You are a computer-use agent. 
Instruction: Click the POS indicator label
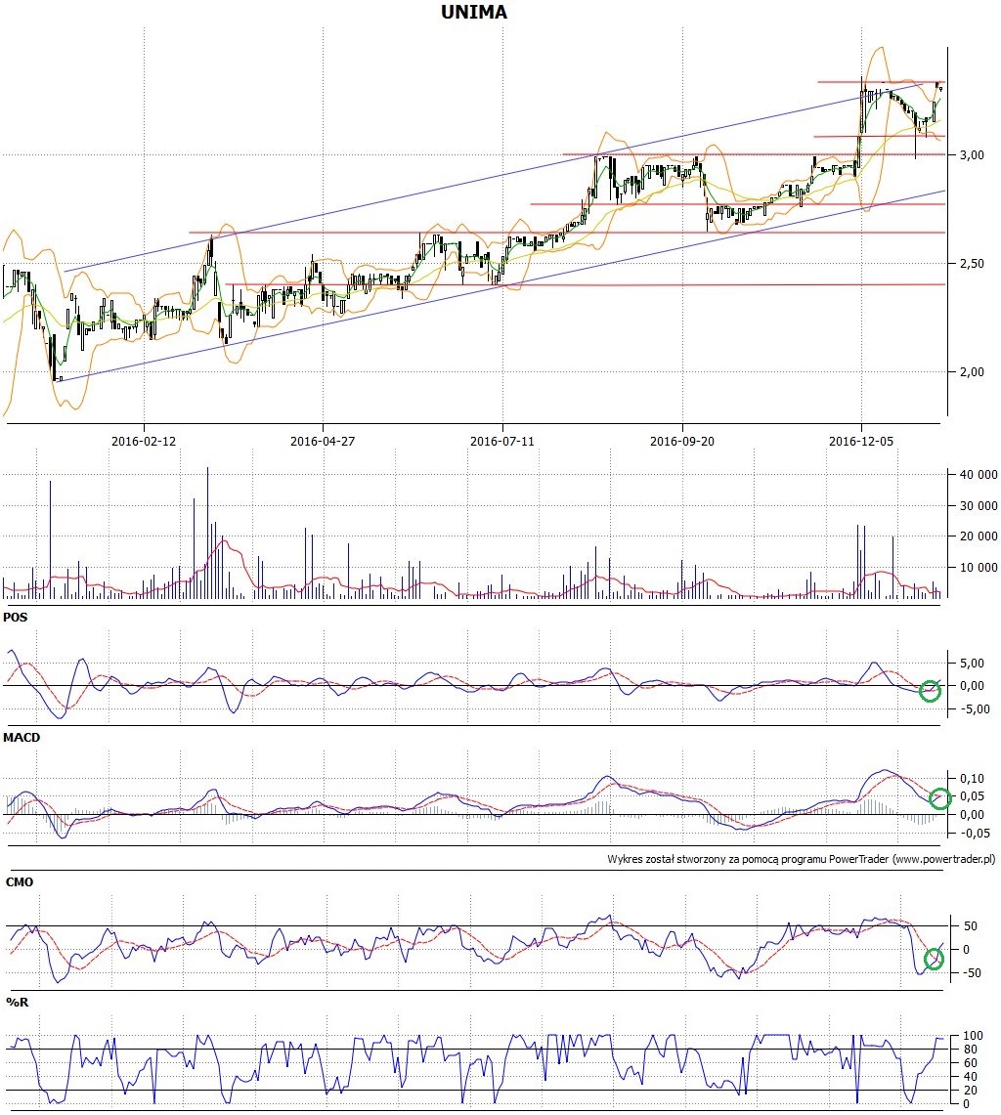(15, 618)
